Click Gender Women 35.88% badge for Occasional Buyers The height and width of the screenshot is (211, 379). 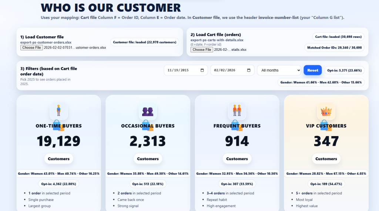click(x=148, y=174)
